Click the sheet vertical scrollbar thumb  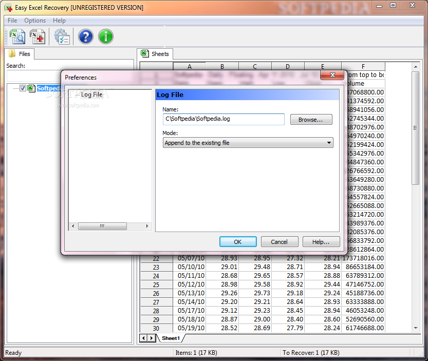(416, 128)
